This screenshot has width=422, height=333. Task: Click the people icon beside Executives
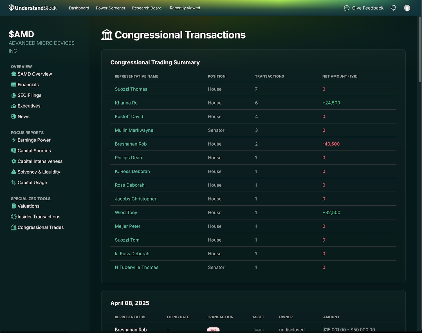(x=14, y=106)
